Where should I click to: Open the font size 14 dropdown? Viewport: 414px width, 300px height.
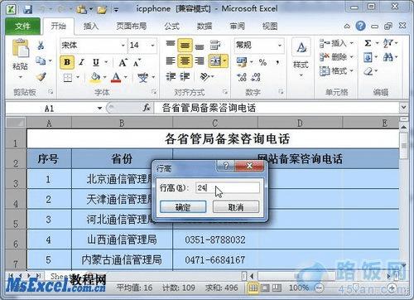tap(152, 45)
